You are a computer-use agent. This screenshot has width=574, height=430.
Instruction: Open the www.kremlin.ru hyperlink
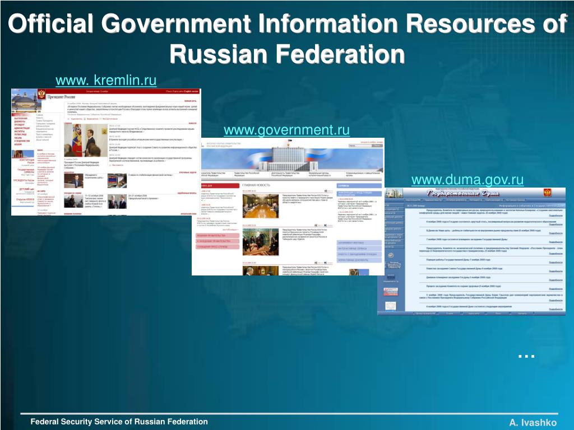[106, 80]
